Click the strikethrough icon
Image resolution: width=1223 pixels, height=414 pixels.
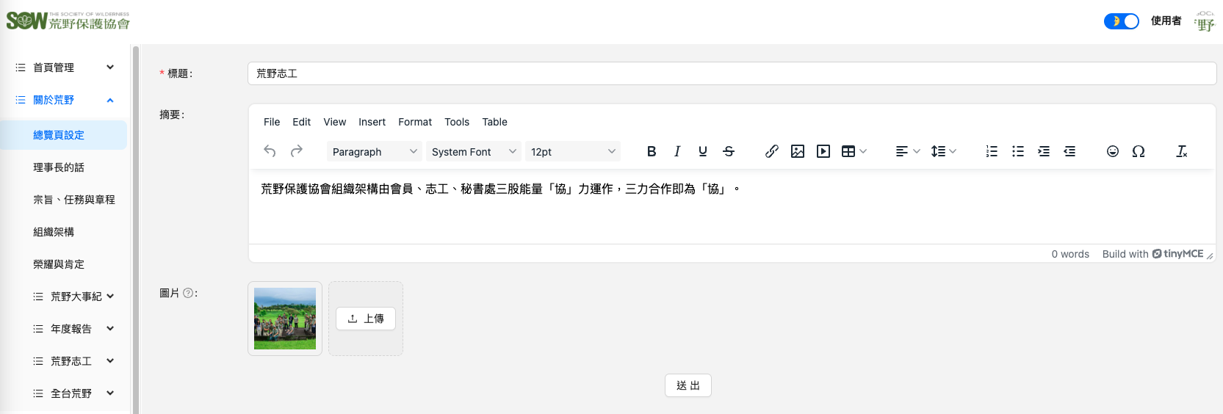tap(728, 151)
